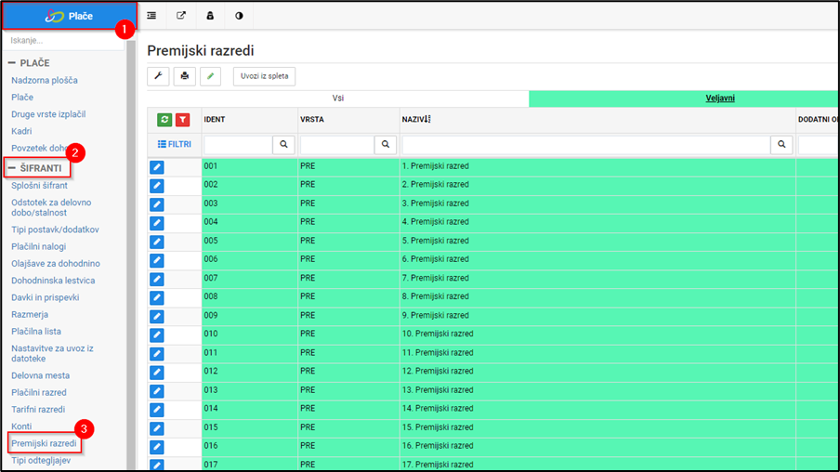Click the Iskanje search field in sidebar
The height and width of the screenshot is (472, 840).
click(64, 41)
